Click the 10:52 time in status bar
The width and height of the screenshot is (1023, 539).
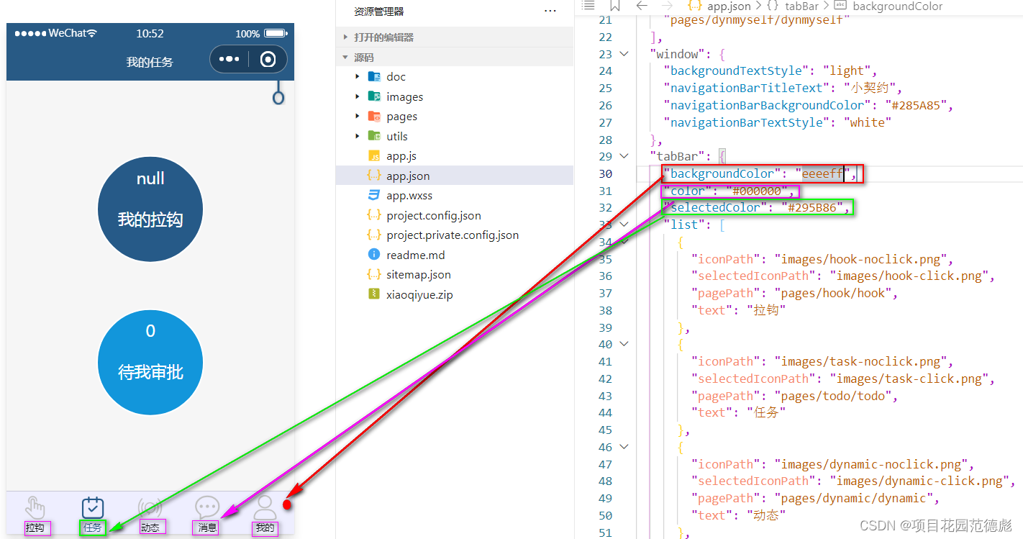[x=150, y=34]
